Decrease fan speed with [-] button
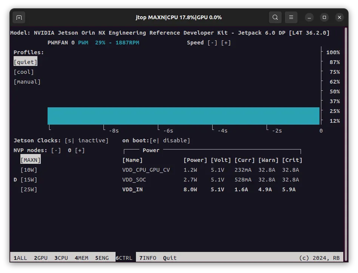This screenshot has width=358, height=273. 212,43
